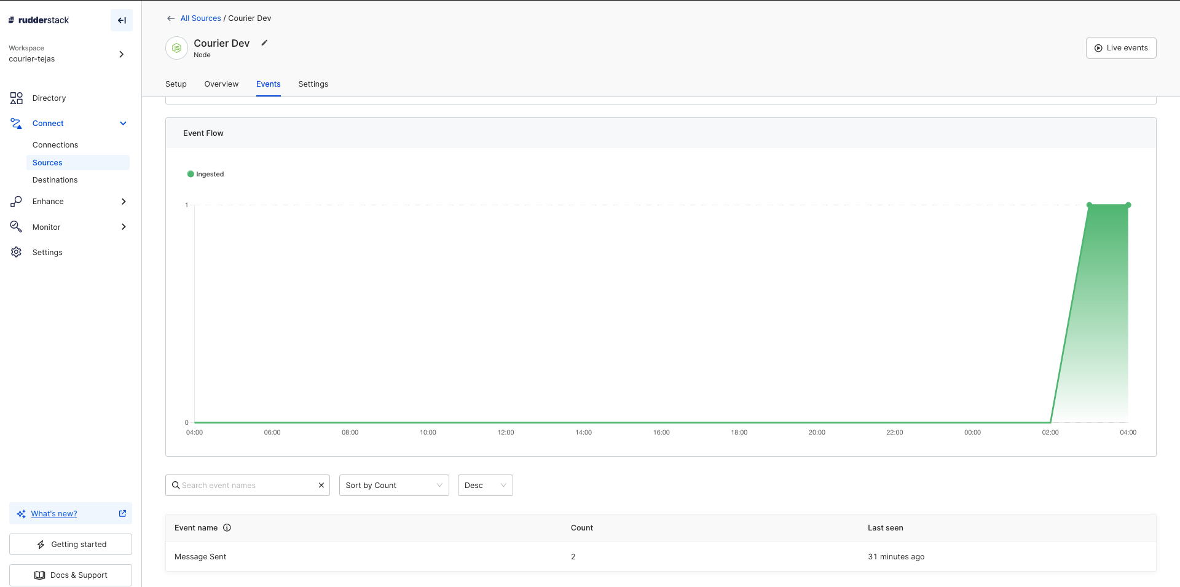This screenshot has height=587, width=1180.
Task: Switch to the Overview tab
Action: tap(221, 84)
